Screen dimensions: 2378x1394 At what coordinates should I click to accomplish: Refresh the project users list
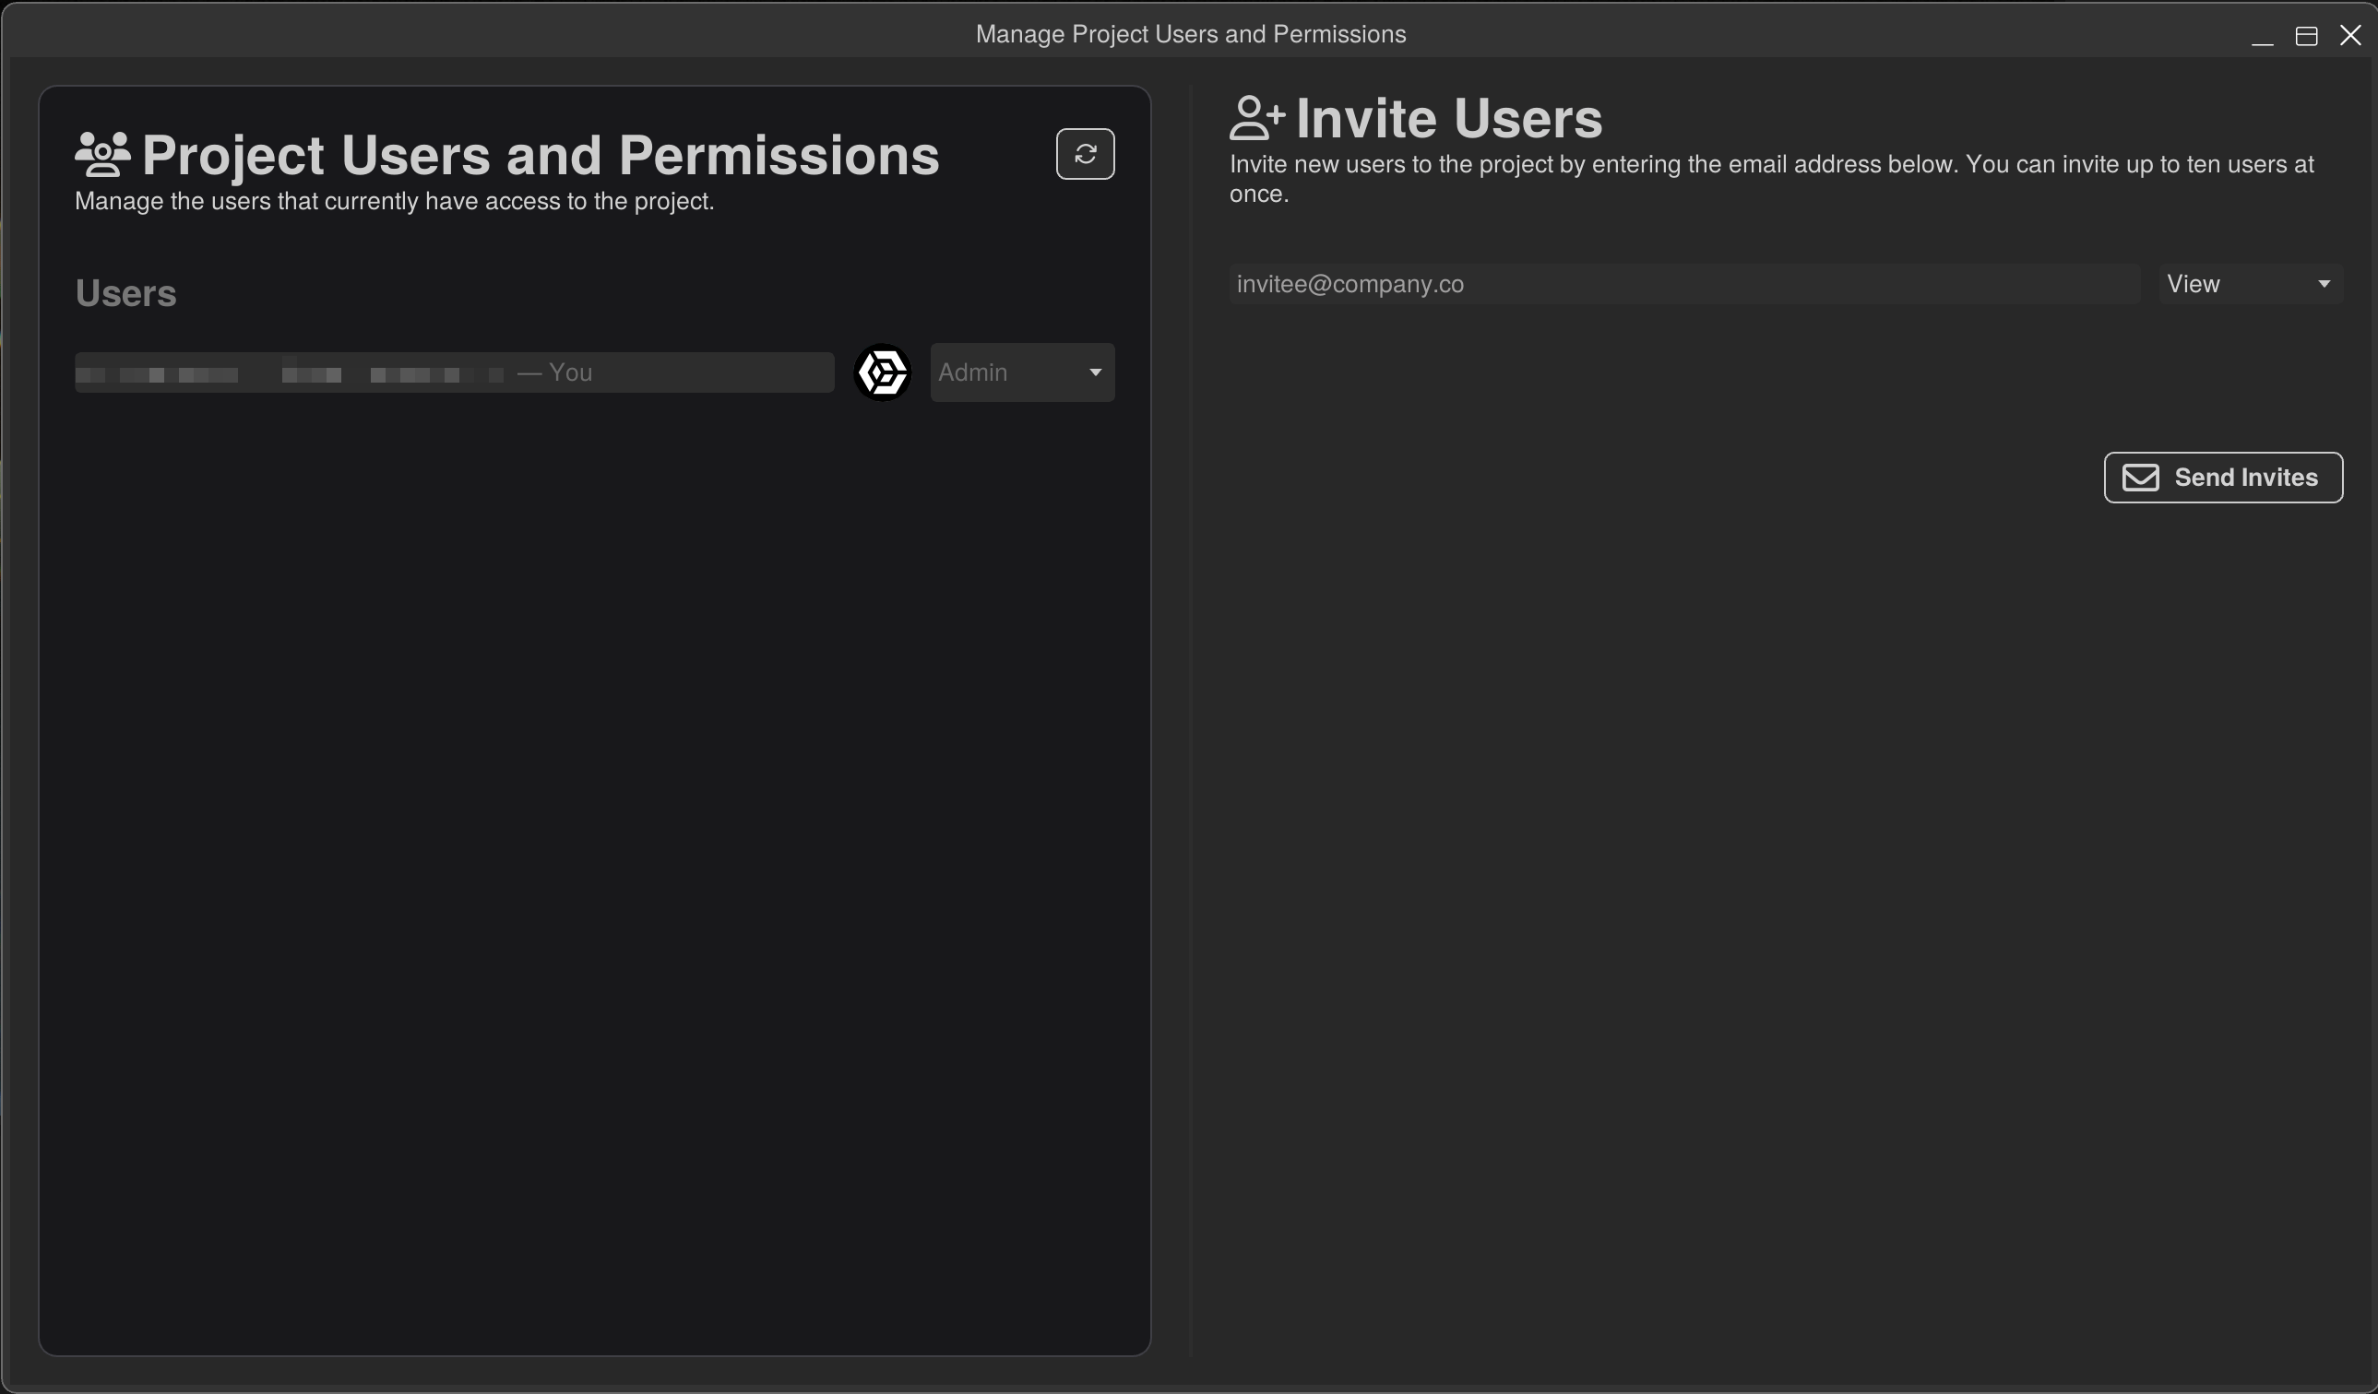point(1084,154)
